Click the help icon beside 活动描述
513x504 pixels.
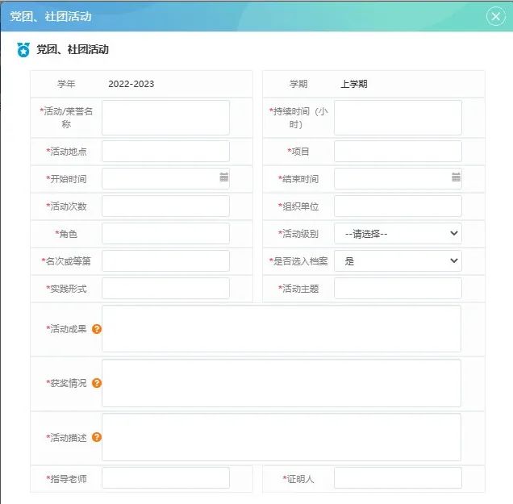pos(97,437)
